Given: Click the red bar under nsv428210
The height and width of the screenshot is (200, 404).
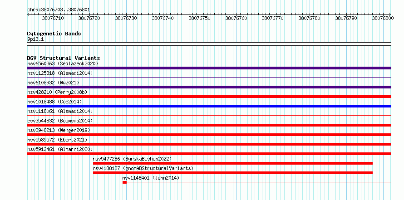Looking at the screenshot, I should [x=209, y=97].
